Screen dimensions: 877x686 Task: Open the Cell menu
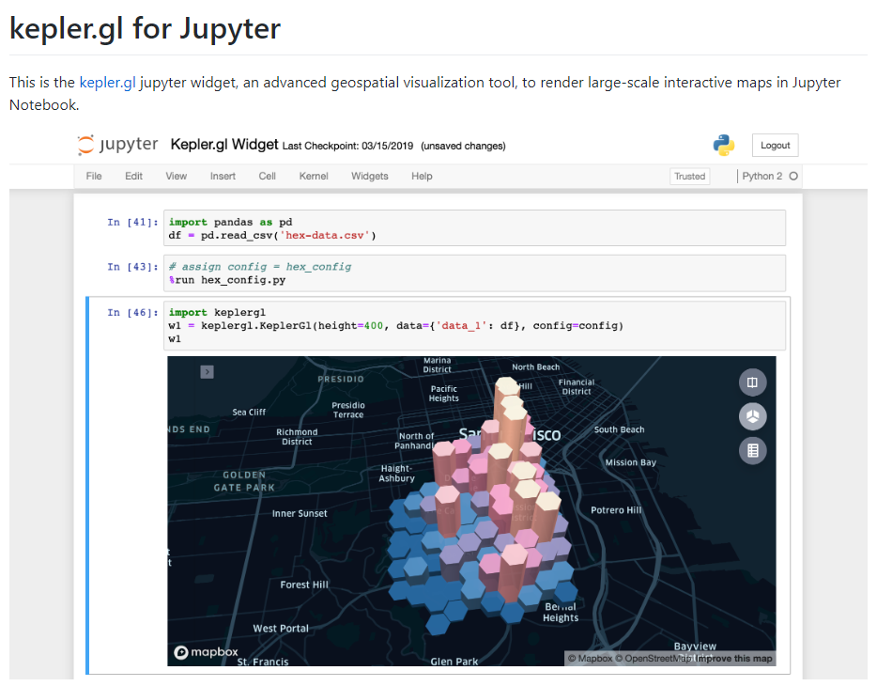[x=267, y=176]
